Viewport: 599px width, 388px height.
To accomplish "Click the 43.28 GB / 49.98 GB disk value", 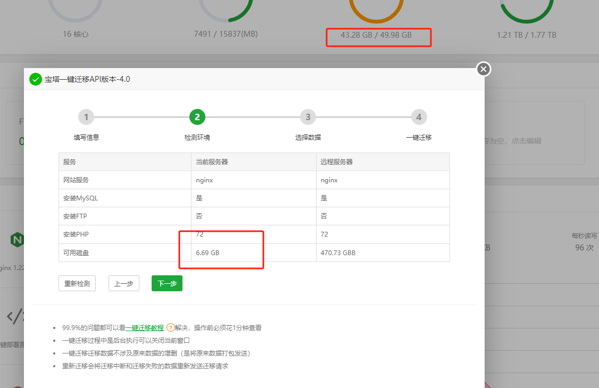I will coord(376,35).
